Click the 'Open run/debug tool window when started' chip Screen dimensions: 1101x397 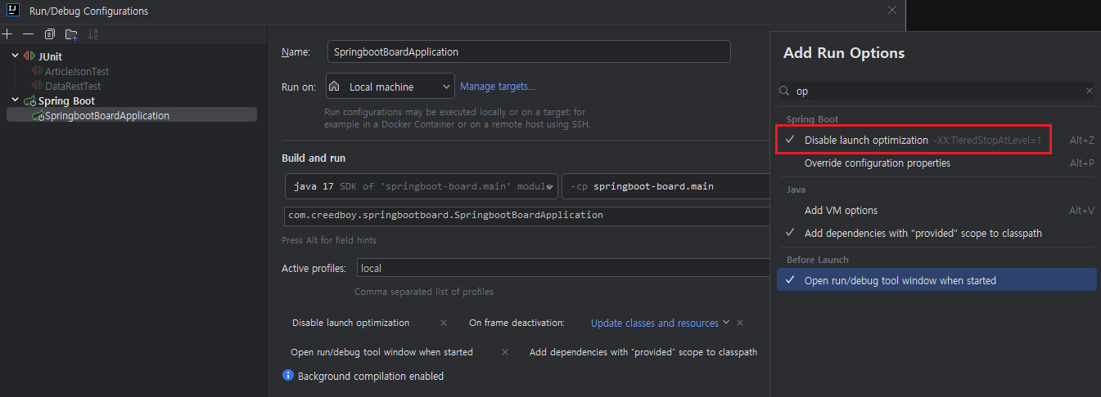381,352
